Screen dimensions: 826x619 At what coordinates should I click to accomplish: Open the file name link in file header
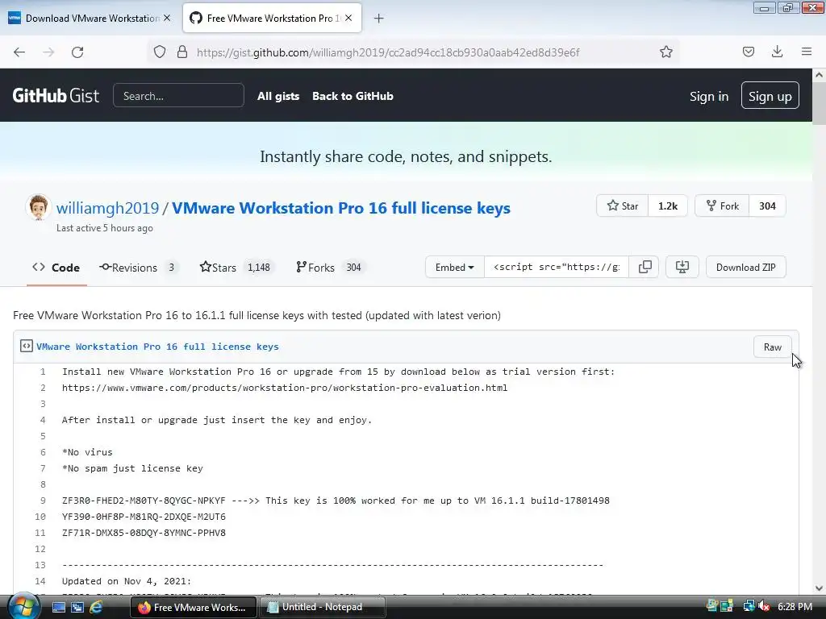pos(157,347)
